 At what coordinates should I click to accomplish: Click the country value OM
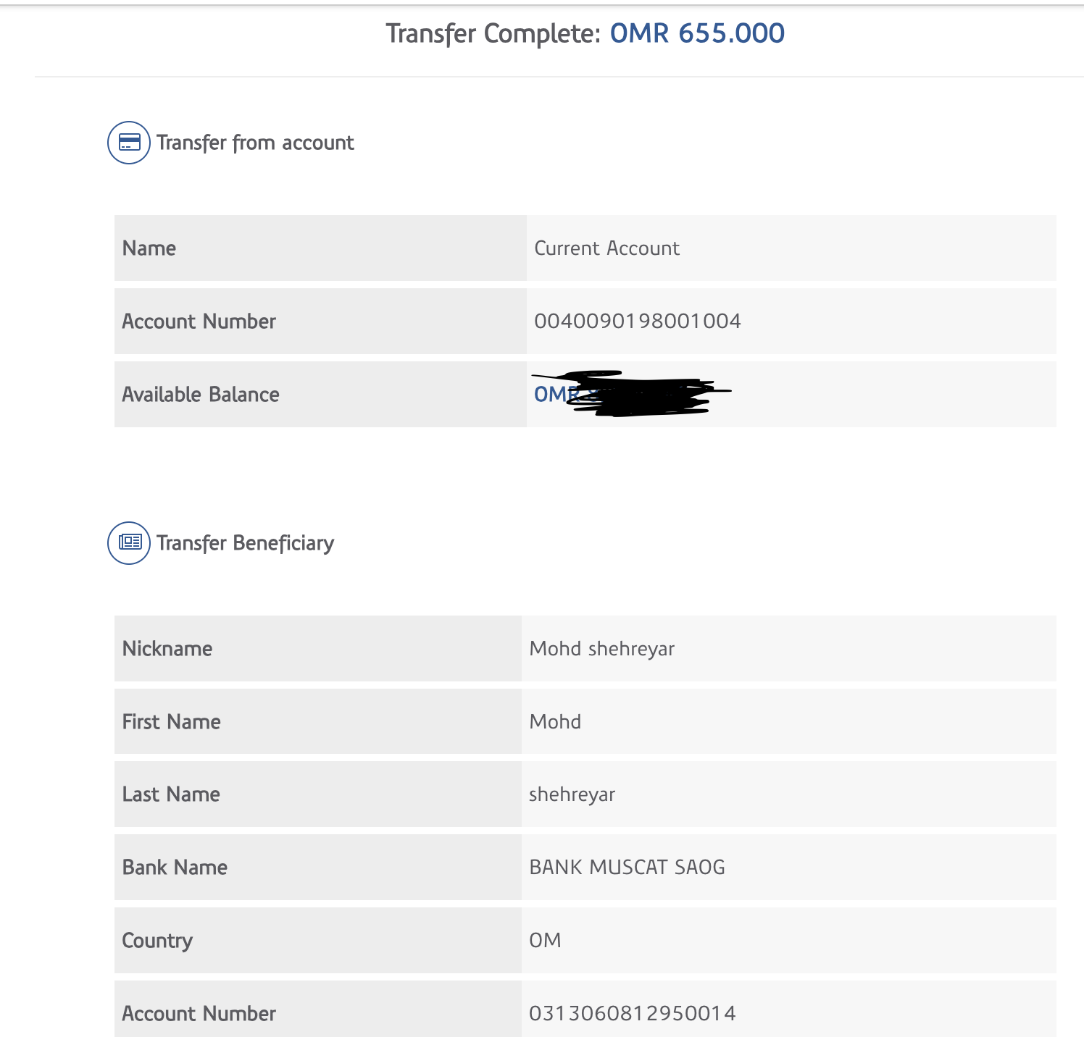(545, 940)
